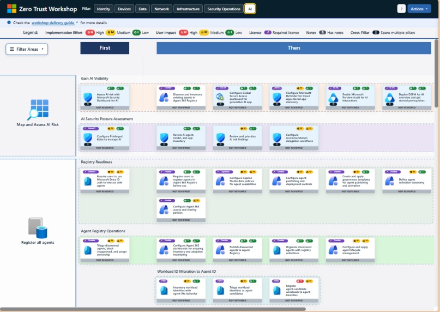The image size is (440, 312).
Task: Click shield icon on recommendation delegation workflows card
Action: point(276,137)
